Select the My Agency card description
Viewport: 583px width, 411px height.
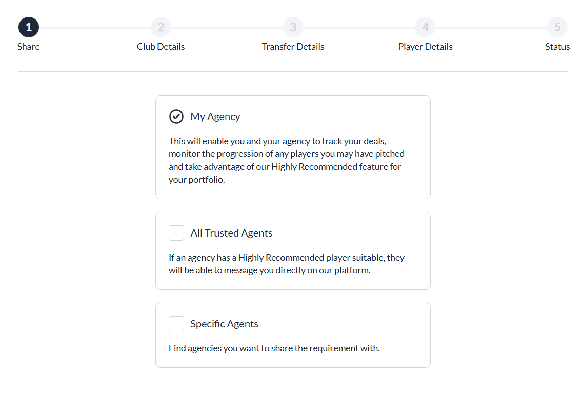coord(286,160)
